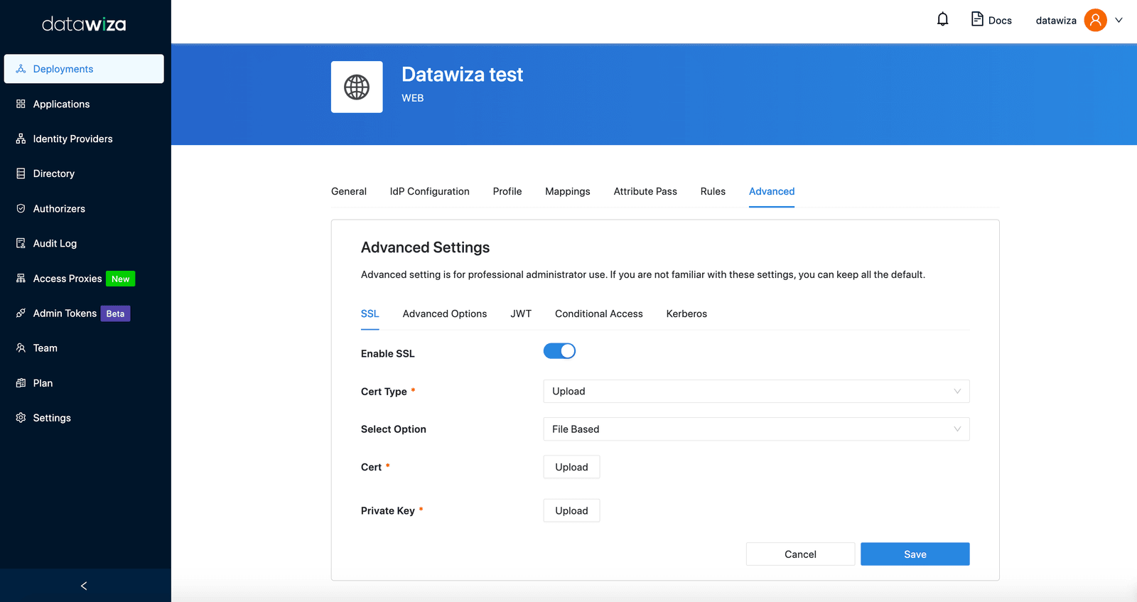The height and width of the screenshot is (602, 1137).
Task: Click the Access Proxies icon
Action: click(x=21, y=279)
